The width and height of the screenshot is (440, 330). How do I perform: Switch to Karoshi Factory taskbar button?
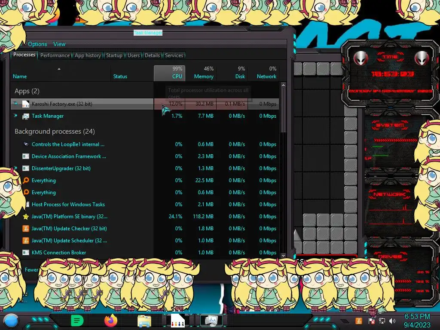(x=177, y=321)
